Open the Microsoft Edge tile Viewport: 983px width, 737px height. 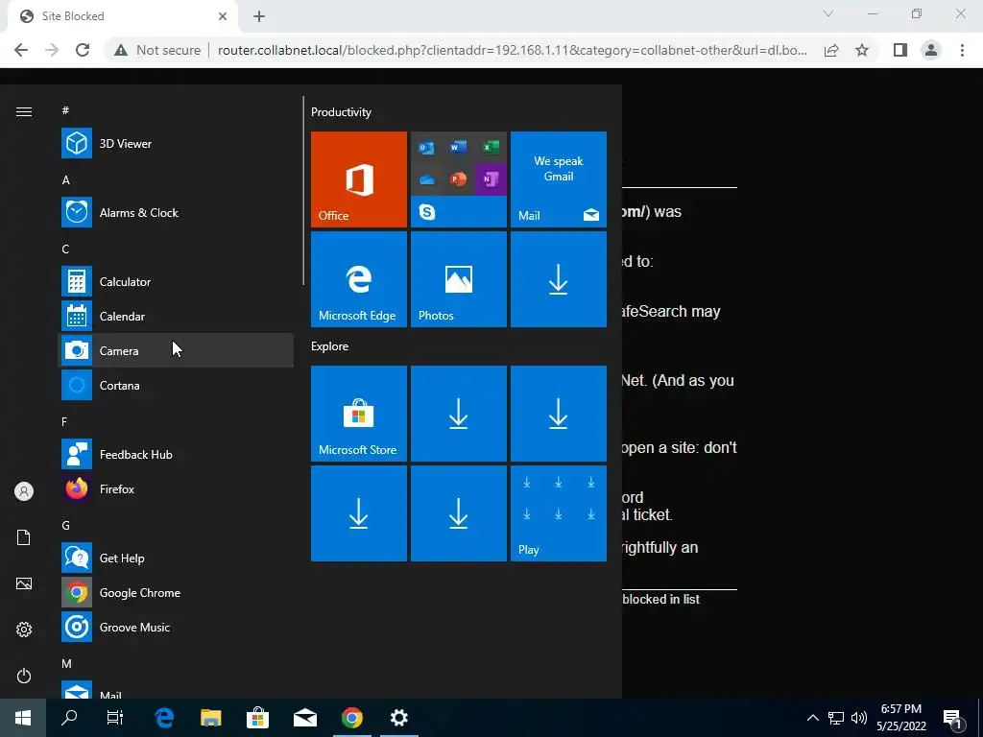pos(359,279)
